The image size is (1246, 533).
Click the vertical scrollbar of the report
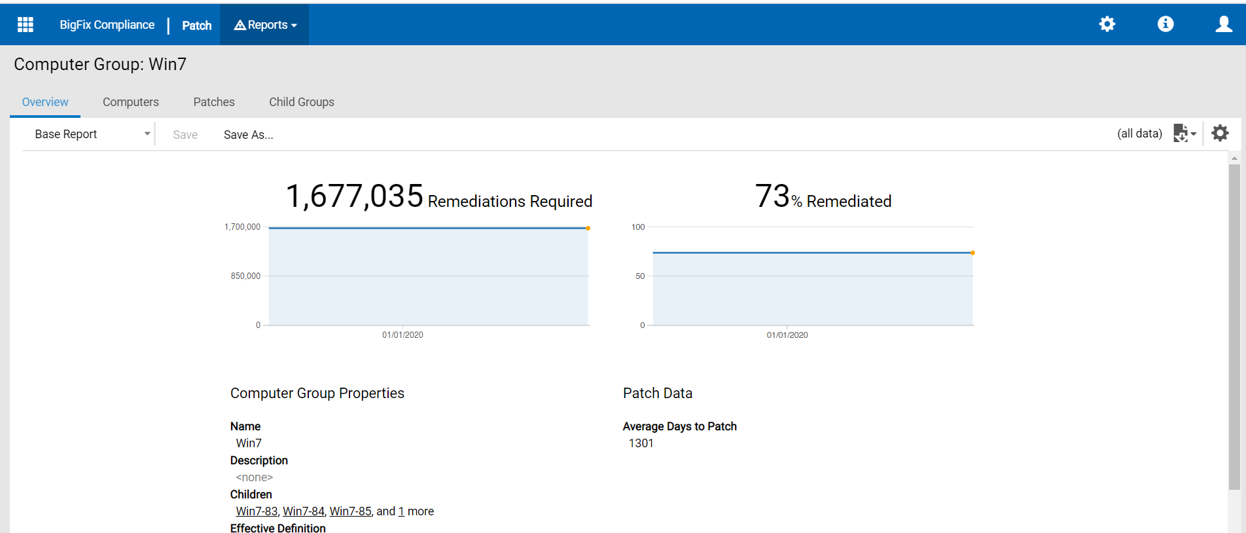[x=1234, y=327]
